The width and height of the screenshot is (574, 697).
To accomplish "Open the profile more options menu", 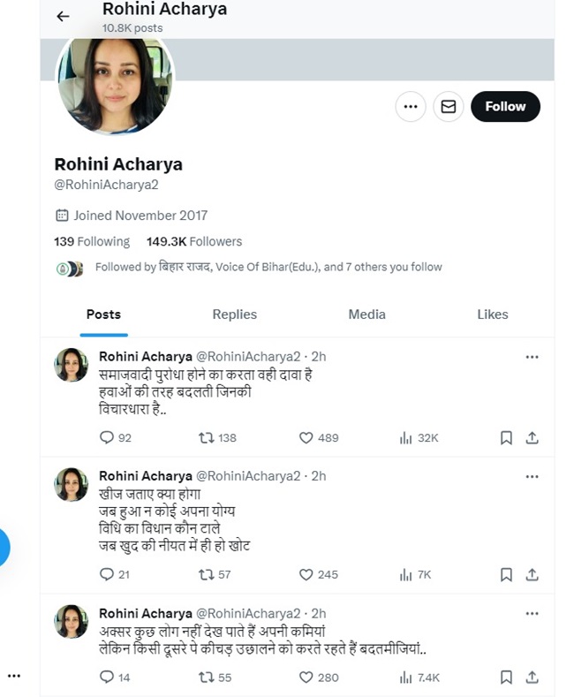I will 410,107.
